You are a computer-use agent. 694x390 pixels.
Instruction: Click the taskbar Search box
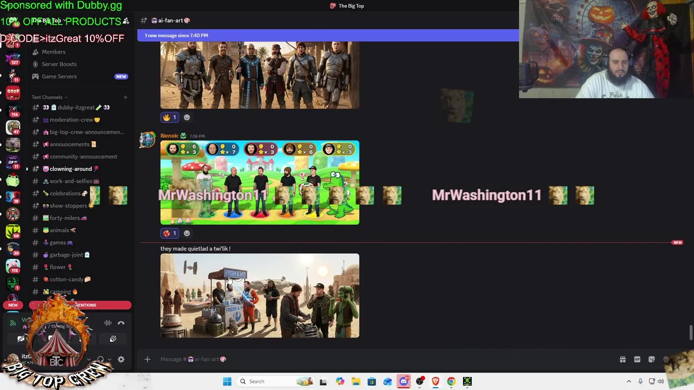[x=275, y=381]
